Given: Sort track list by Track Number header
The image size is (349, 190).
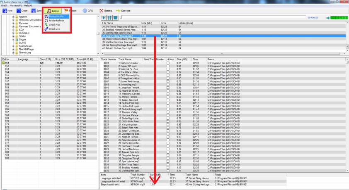Looking at the screenshot, I should (x=109, y=59).
